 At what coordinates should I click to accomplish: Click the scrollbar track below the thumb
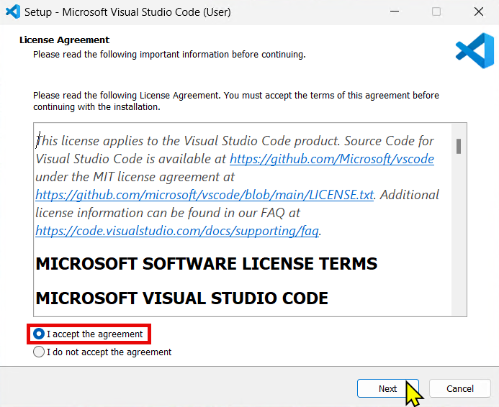point(459,237)
